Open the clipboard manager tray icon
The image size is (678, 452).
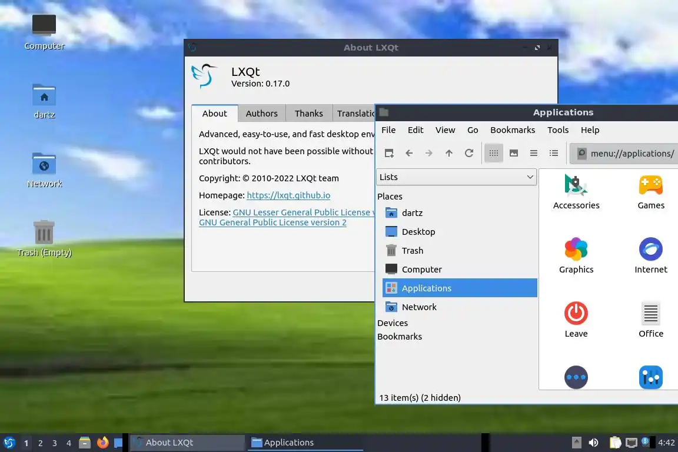click(x=615, y=443)
